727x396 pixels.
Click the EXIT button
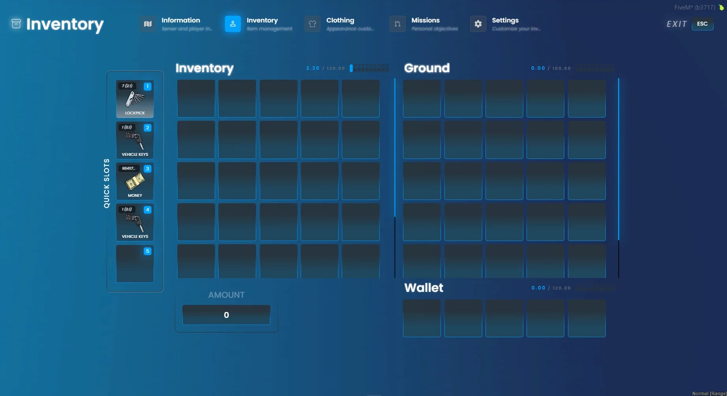pos(676,24)
